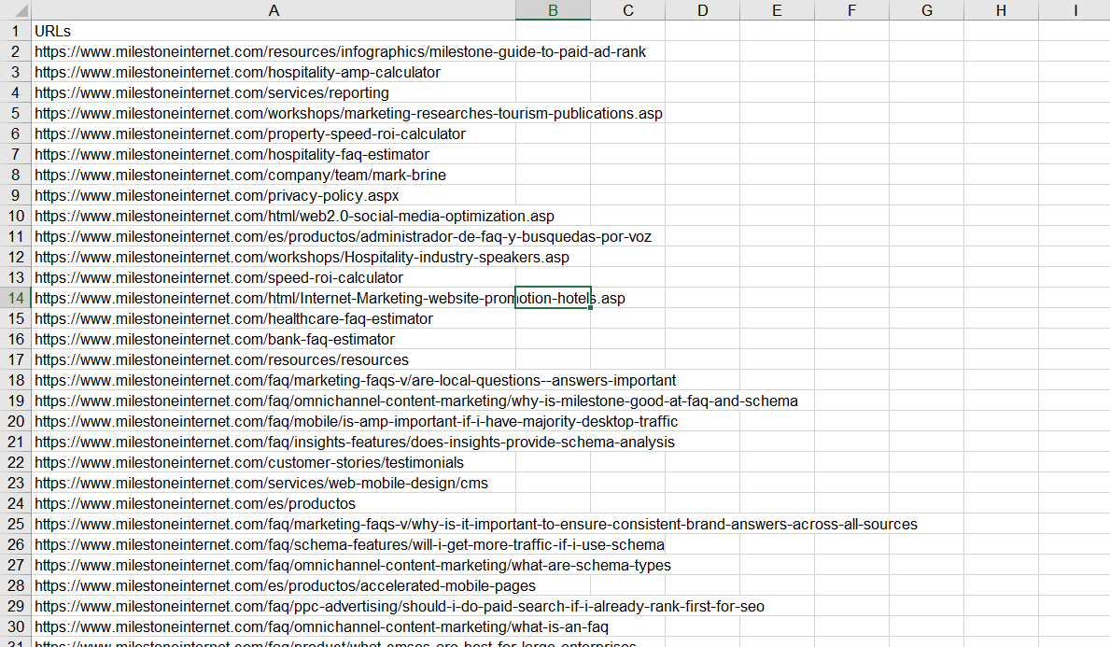The height and width of the screenshot is (647, 1110).
Task: Select column F header
Action: click(851, 10)
